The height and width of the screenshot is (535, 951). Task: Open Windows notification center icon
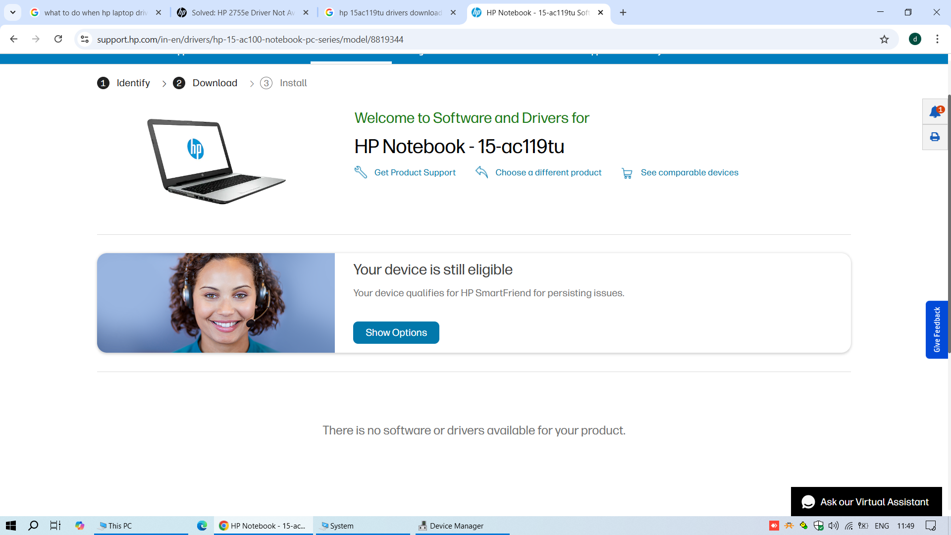coord(931,526)
